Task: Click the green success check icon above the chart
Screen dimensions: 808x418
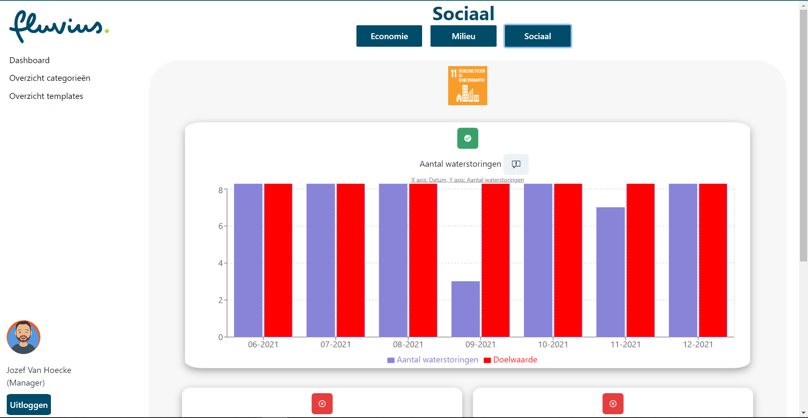Action: point(467,138)
